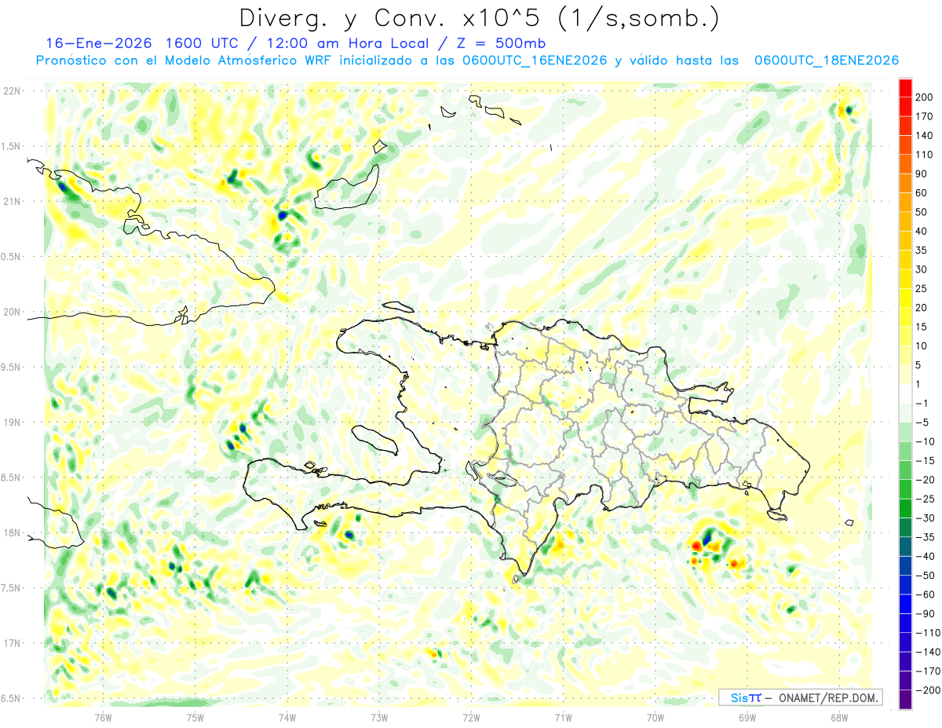Click the '50' positive colorbar value
Image resolution: width=942 pixels, height=728 pixels.
pos(921,212)
